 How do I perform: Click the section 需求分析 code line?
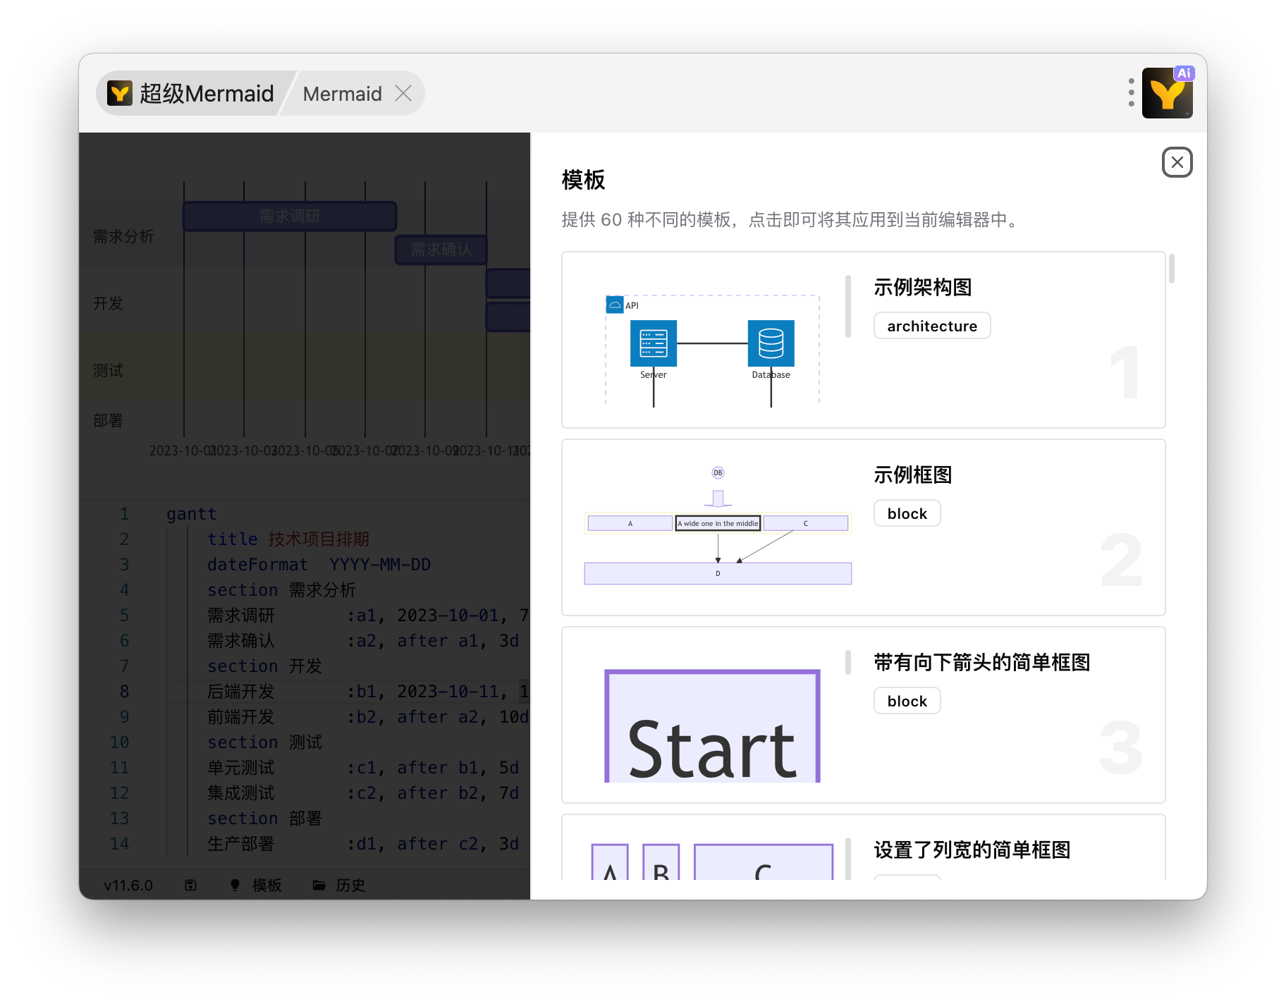click(281, 590)
